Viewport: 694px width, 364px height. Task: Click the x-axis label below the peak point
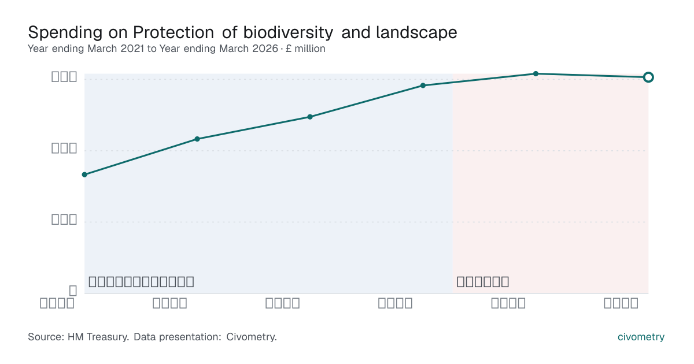click(x=508, y=303)
